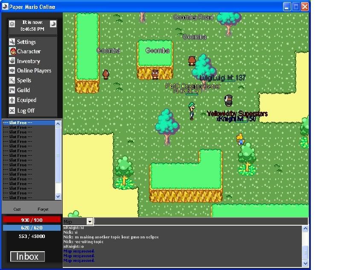Click Log Off to exit game
Viewport: 345px width, 270px height.
pyautogui.click(x=26, y=110)
